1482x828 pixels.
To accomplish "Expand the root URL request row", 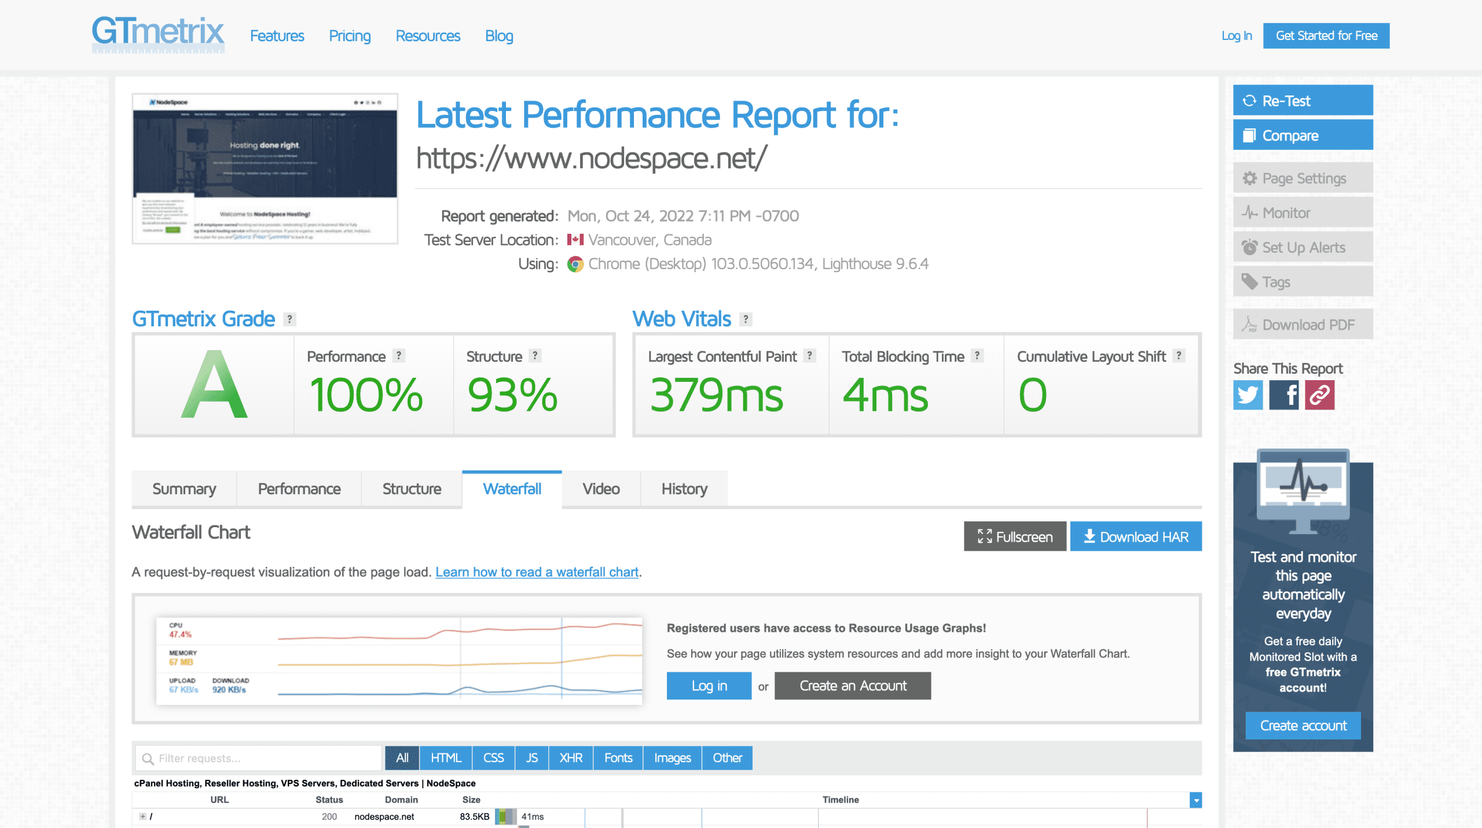I will [x=142, y=816].
